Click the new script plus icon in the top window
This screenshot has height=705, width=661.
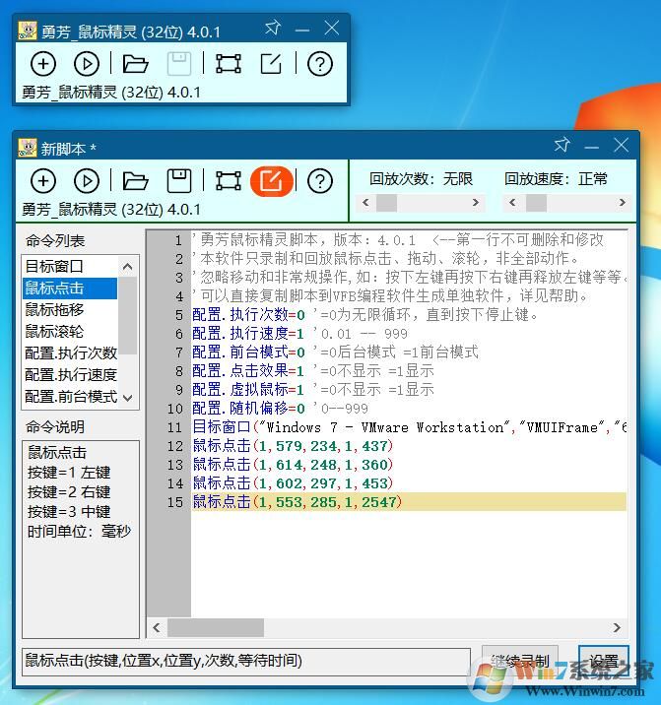(x=43, y=63)
